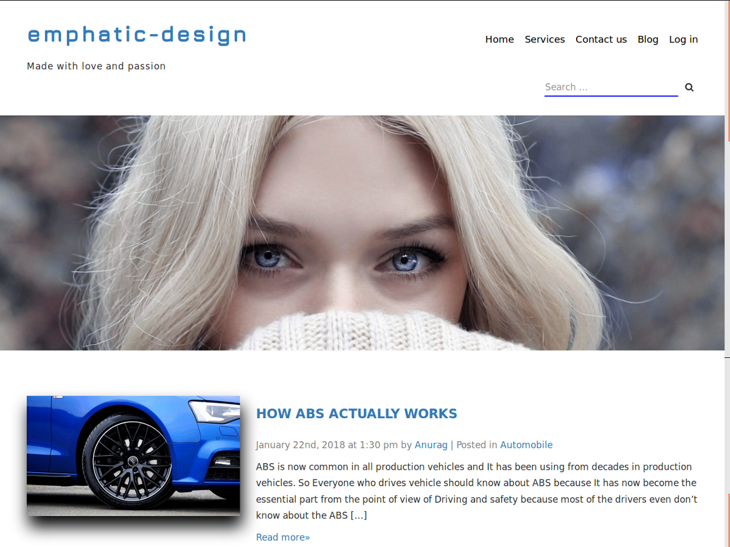Open the Contact us page

click(601, 40)
